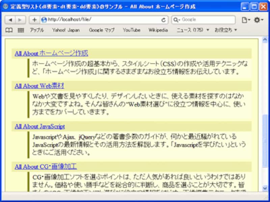
Task: Open the Yahoo! Japan bookmark
Action: 66,30
